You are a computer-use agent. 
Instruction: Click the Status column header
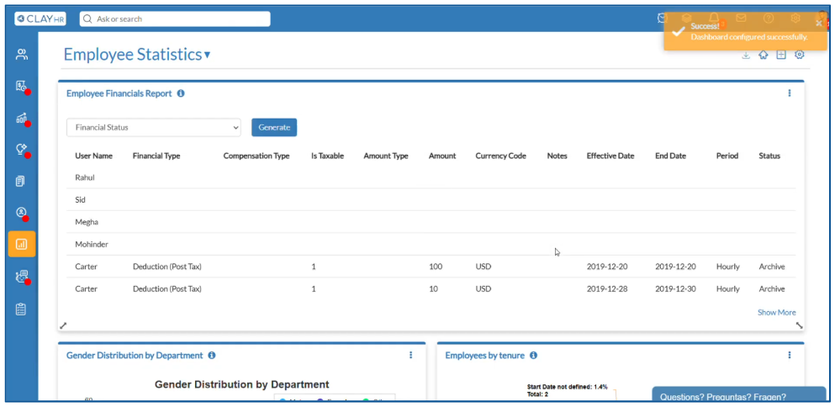pyautogui.click(x=769, y=156)
